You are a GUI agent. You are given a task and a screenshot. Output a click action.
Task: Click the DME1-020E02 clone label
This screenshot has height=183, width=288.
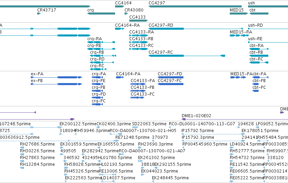click(196, 116)
